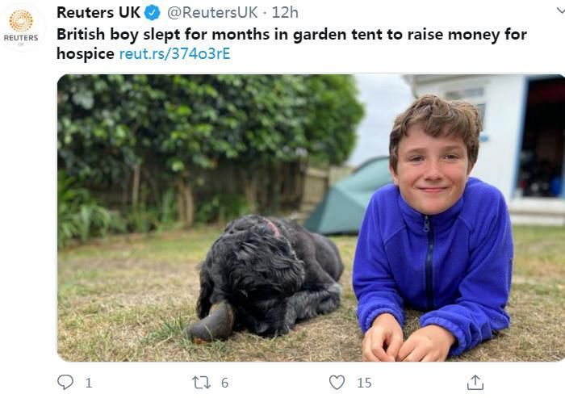The image size is (565, 398).
Task: Retweet using the retweet arrows icon
Action: (201, 382)
